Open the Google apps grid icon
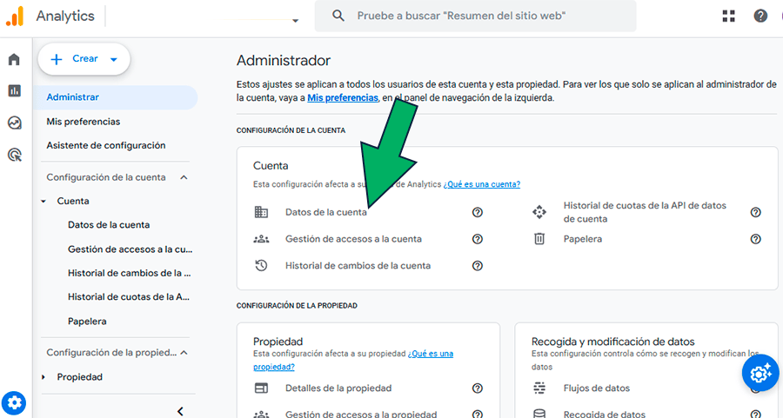Image resolution: width=783 pixels, height=418 pixels. point(728,16)
